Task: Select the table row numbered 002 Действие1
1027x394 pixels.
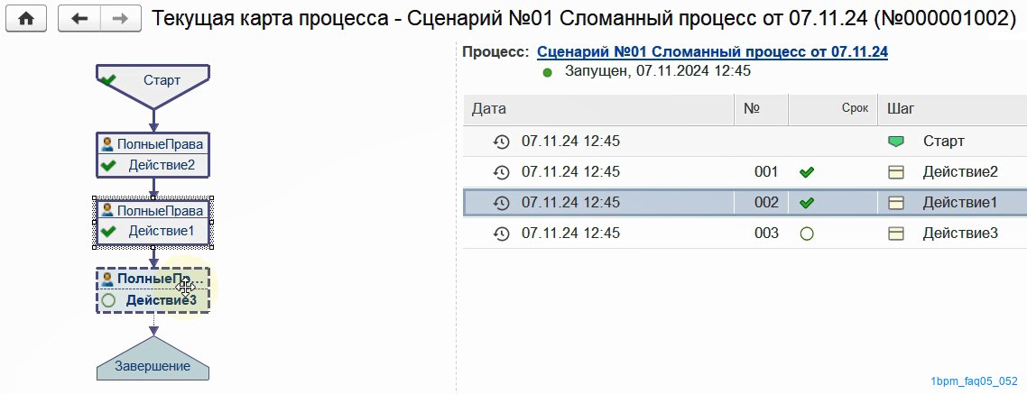Action: pyautogui.click(x=745, y=203)
